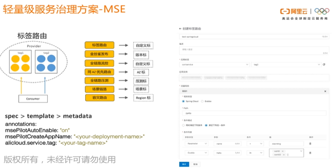This screenshot has height=168, width=335.
Task: Click the description textarea
Action: point(254,51)
